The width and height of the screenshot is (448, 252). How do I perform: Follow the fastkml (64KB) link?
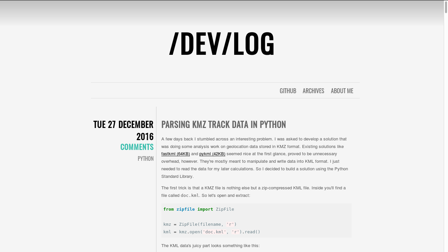click(x=175, y=154)
